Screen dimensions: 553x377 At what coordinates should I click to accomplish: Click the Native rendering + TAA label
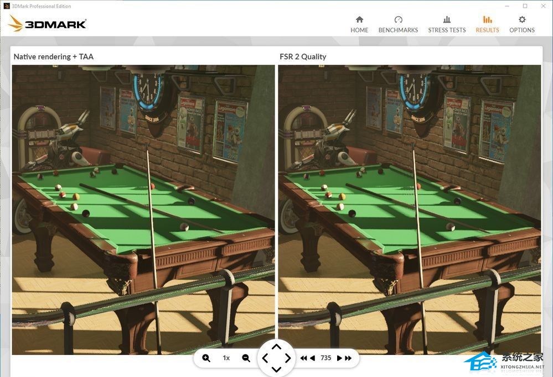54,56
